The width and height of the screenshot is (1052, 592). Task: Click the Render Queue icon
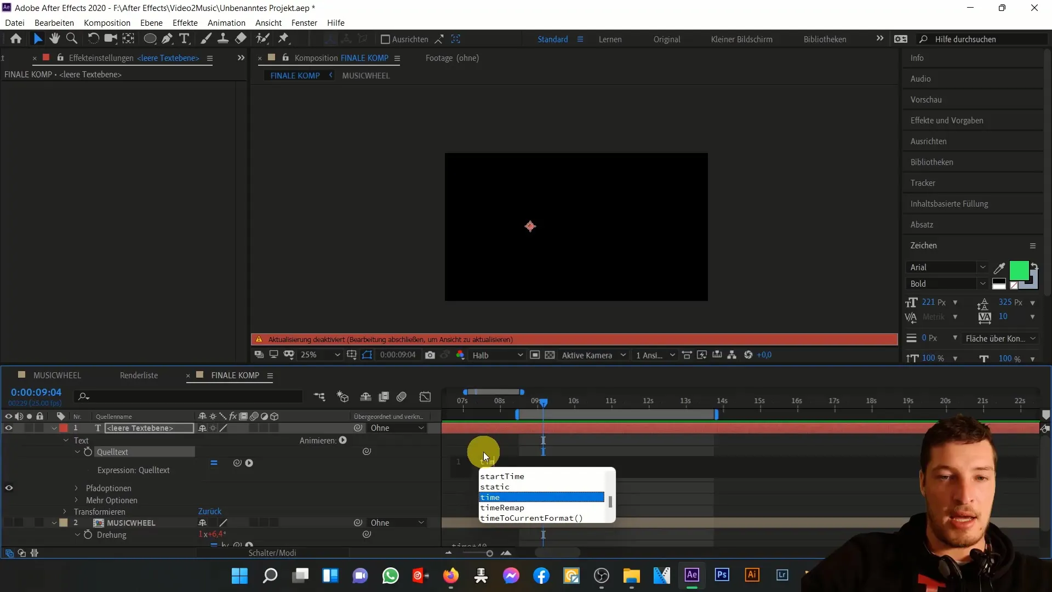(139, 374)
